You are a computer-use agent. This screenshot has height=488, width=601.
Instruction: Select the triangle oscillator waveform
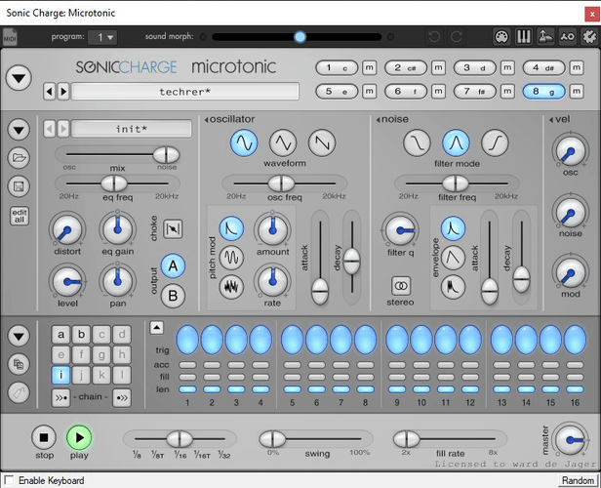[283, 143]
